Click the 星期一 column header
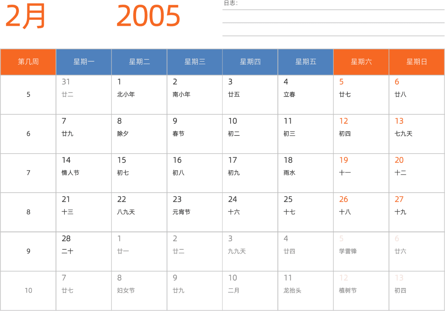This screenshot has width=445, height=311. pos(84,62)
